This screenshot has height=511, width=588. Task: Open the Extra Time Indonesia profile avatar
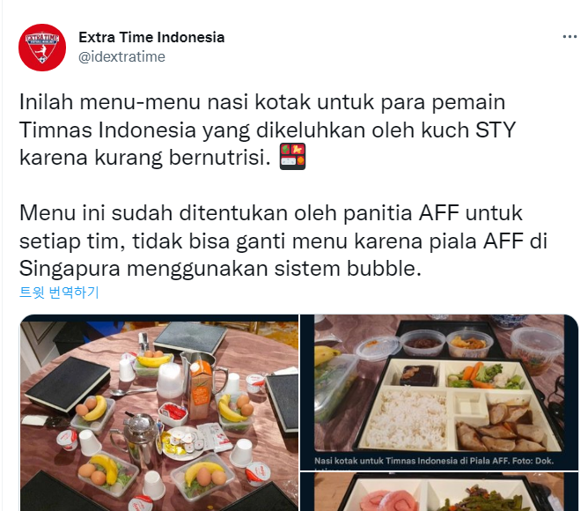[x=42, y=48]
